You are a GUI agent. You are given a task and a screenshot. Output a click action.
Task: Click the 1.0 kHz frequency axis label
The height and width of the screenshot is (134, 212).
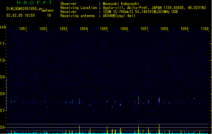3,60
